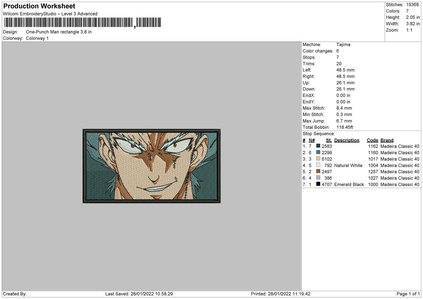The image size is (423, 299).
Task: Click thread code 1160 in stop row 2
Action: point(373,153)
